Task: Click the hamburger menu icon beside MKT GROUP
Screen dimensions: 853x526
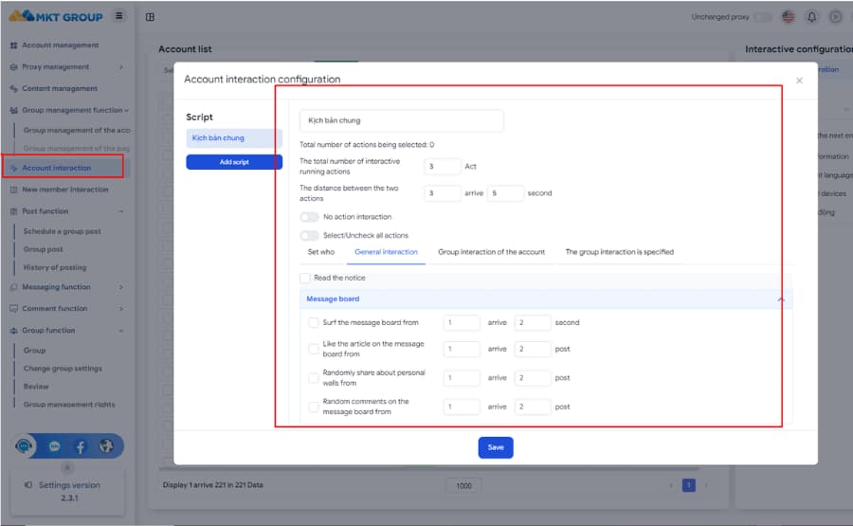Action: click(x=118, y=16)
